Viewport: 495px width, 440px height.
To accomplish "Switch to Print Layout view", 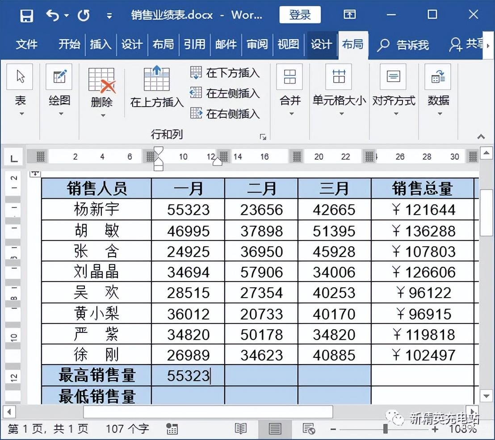I will tap(275, 429).
